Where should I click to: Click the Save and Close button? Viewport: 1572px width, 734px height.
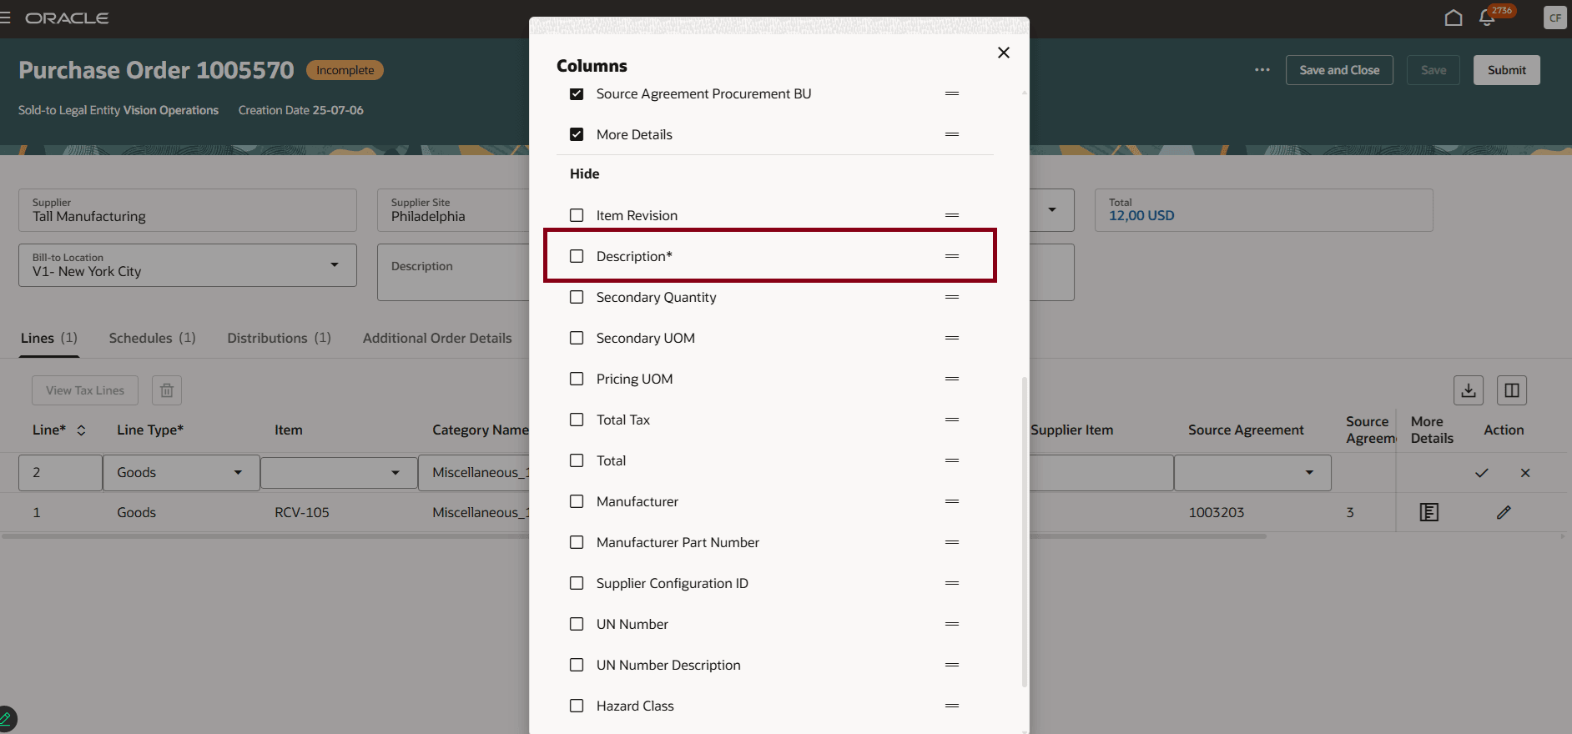[1339, 70]
